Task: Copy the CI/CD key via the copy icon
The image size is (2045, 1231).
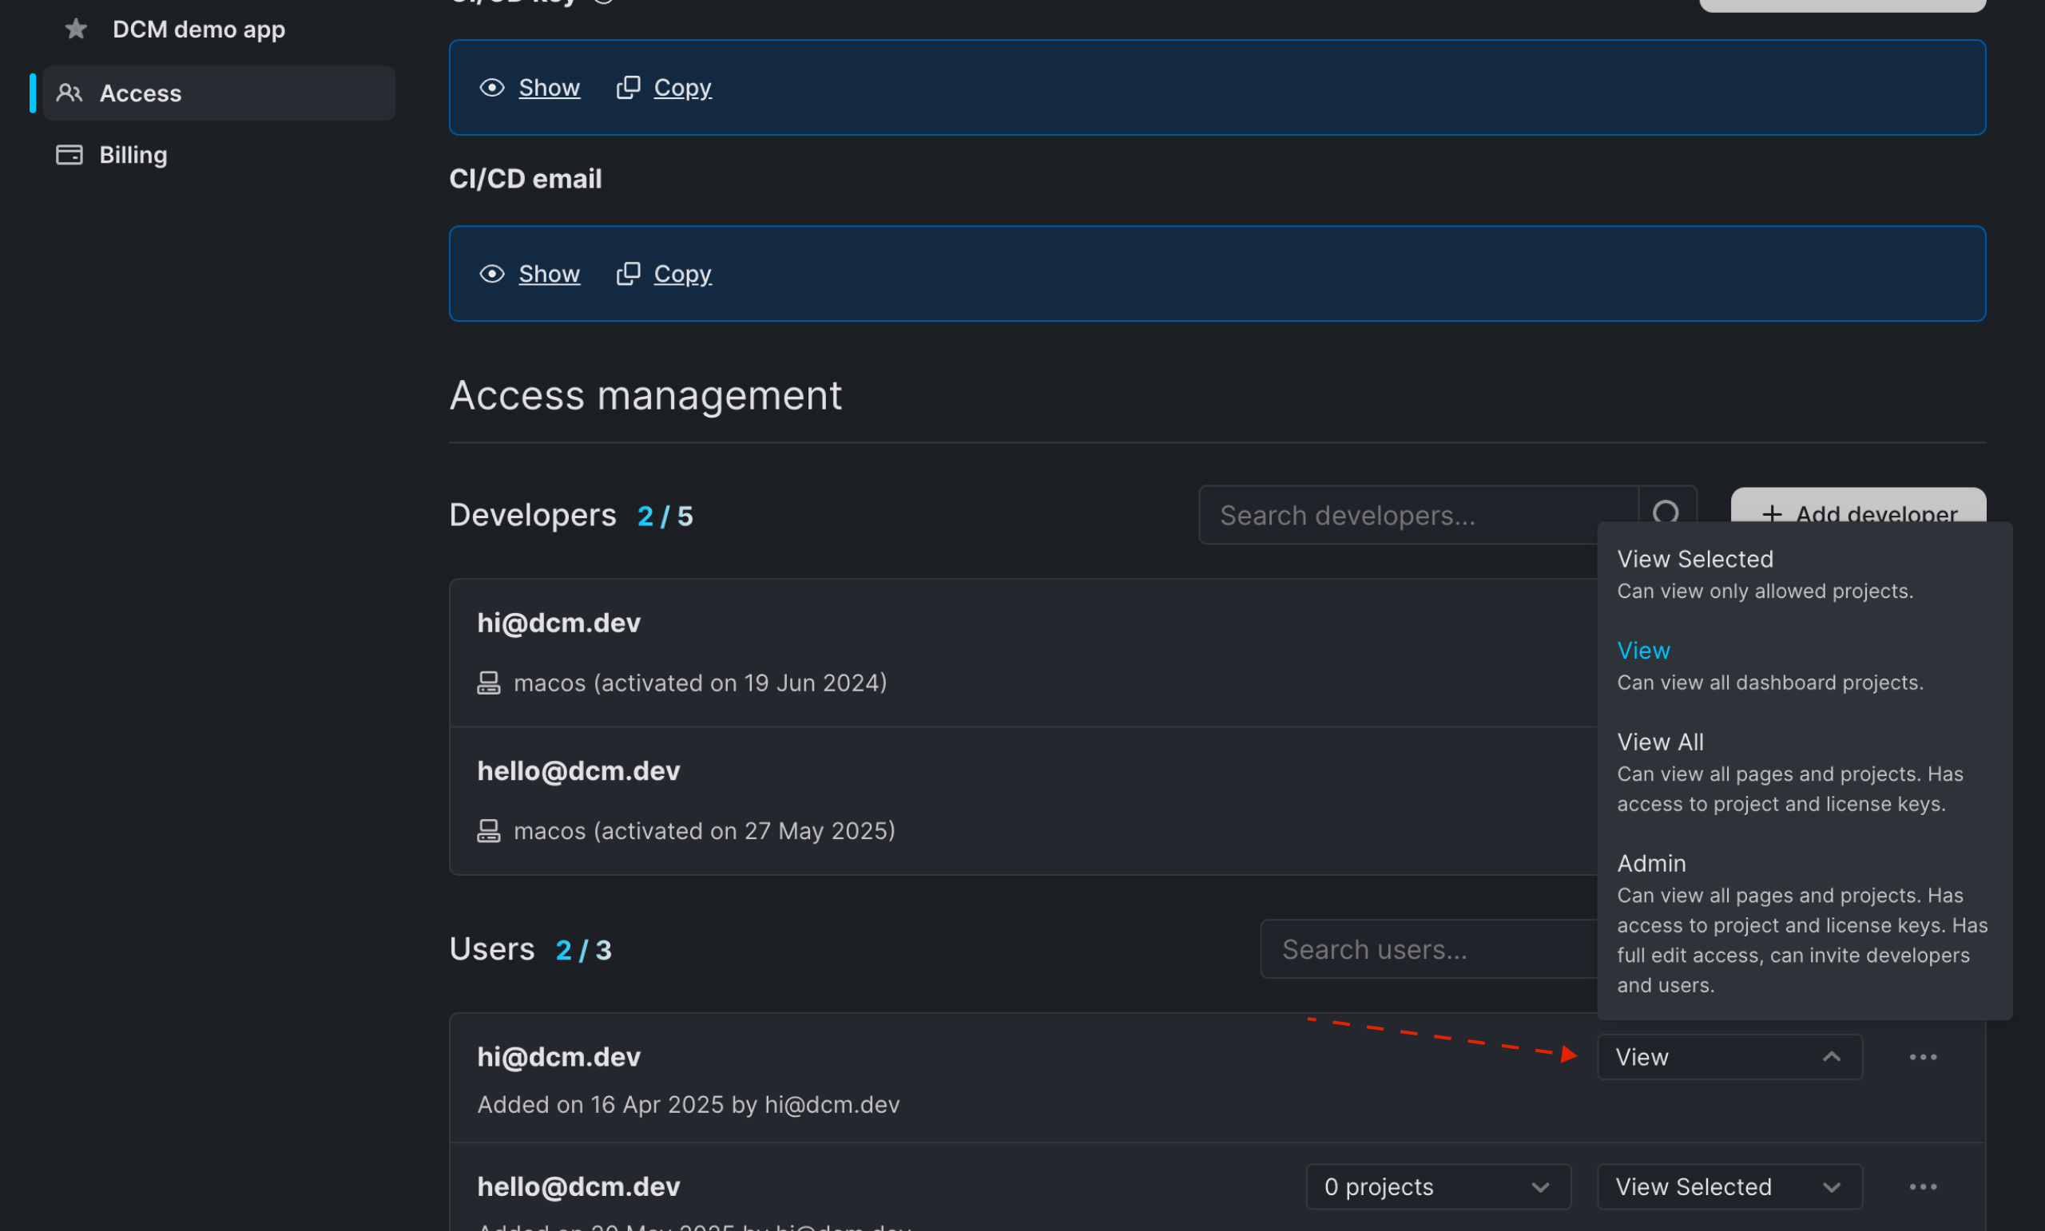Action: 628,87
